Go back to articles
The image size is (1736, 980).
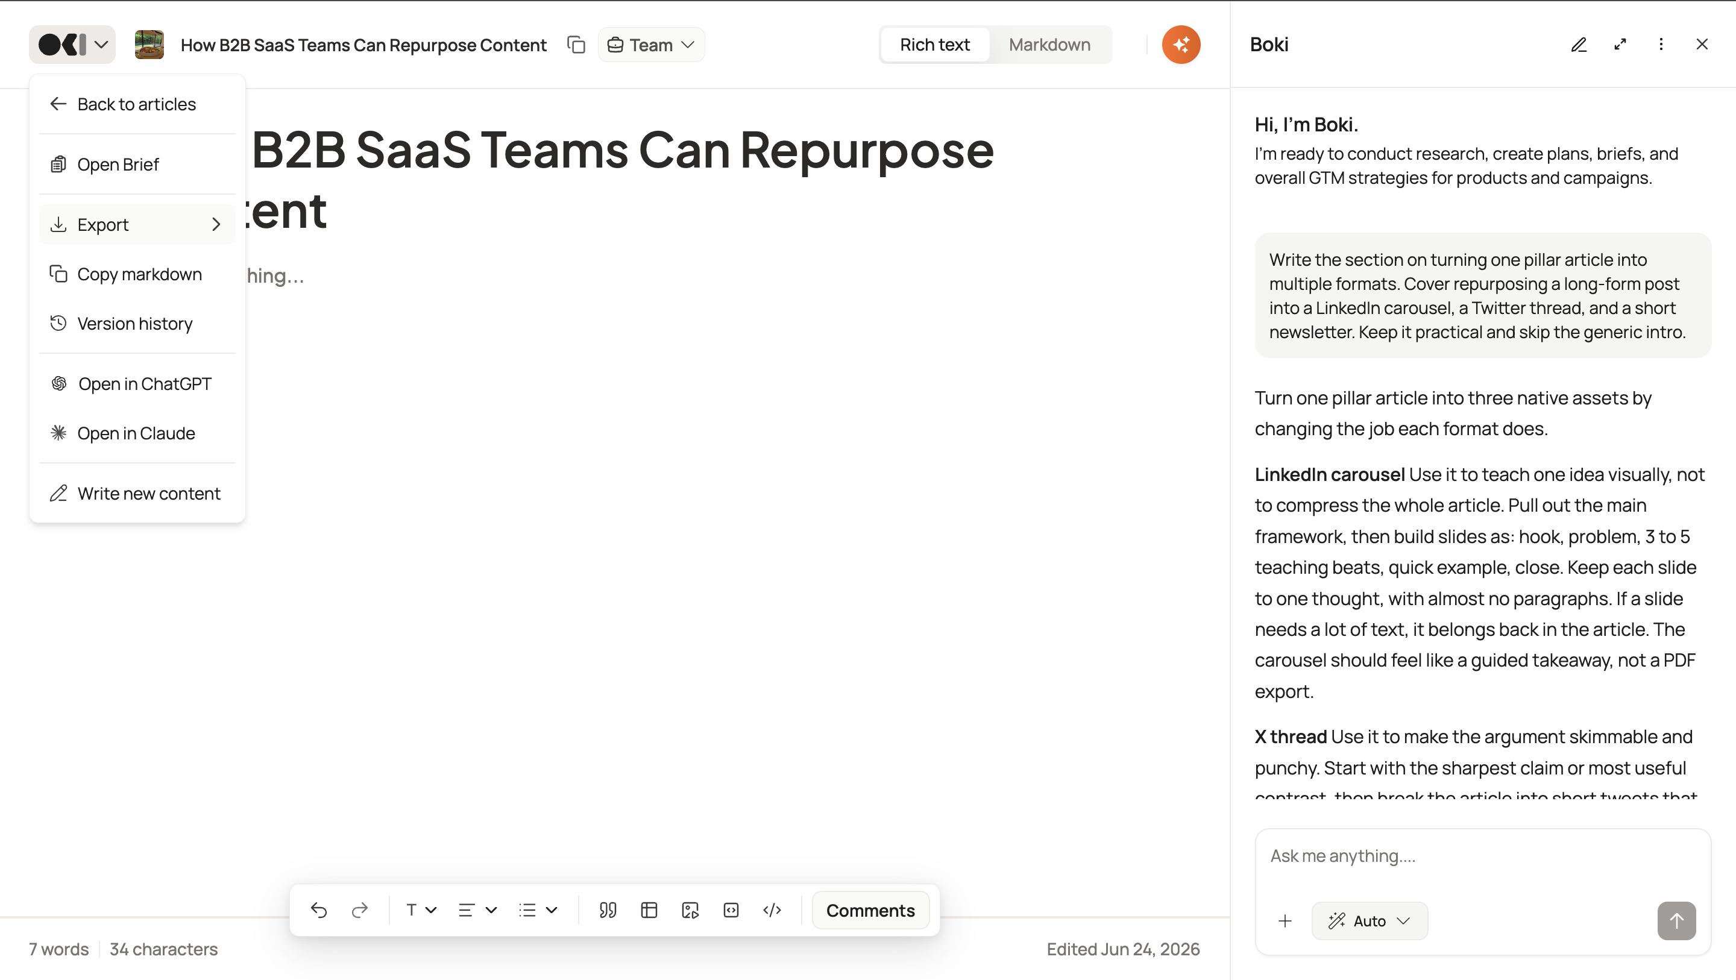[x=137, y=104]
